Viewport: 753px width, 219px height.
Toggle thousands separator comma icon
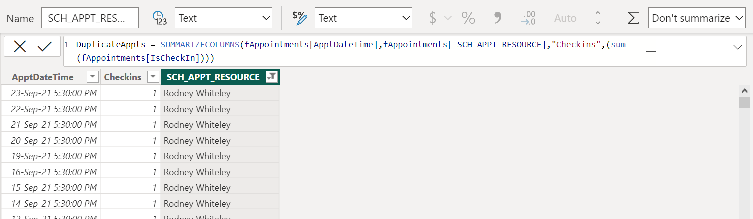pyautogui.click(x=497, y=18)
